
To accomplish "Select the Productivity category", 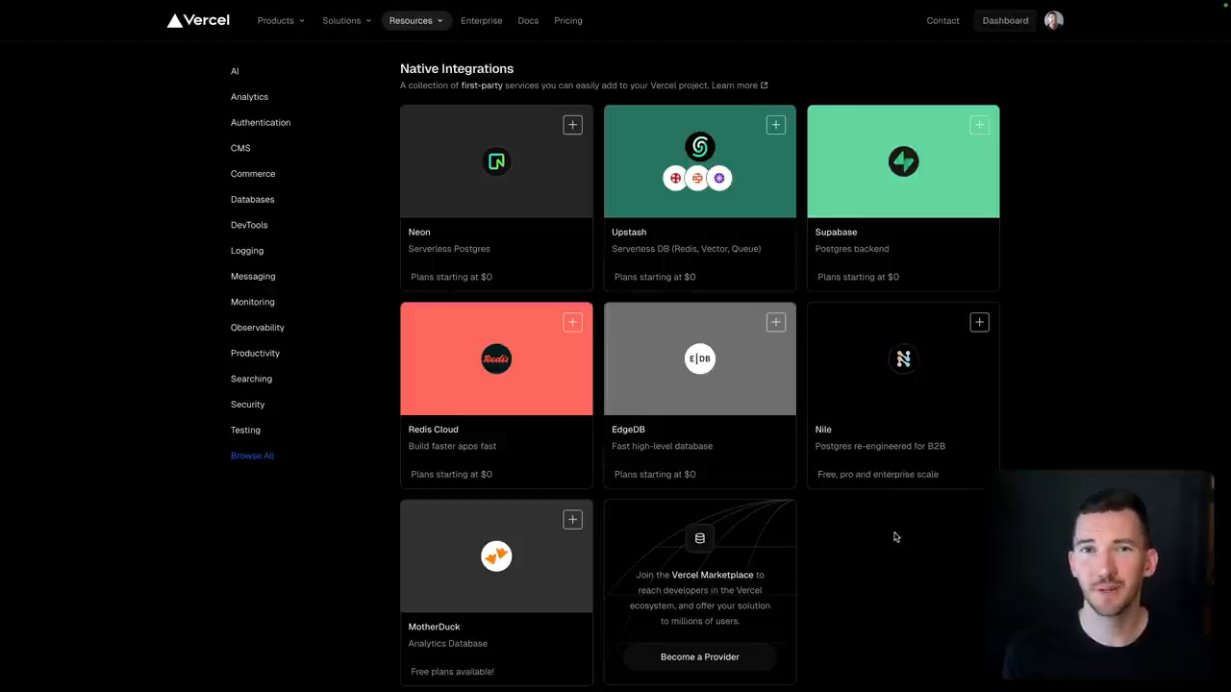I will [x=255, y=353].
